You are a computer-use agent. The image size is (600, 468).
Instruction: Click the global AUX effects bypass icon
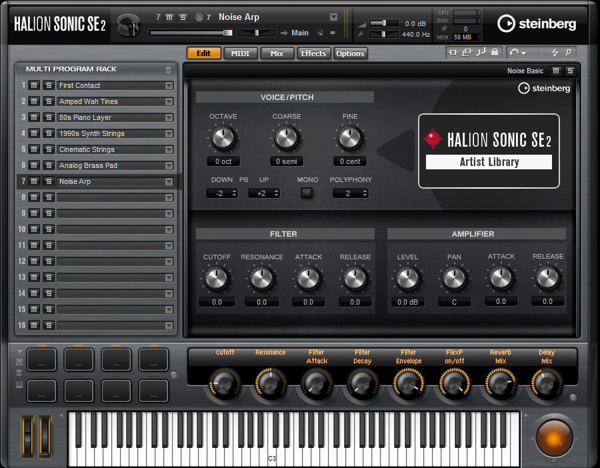click(x=467, y=53)
